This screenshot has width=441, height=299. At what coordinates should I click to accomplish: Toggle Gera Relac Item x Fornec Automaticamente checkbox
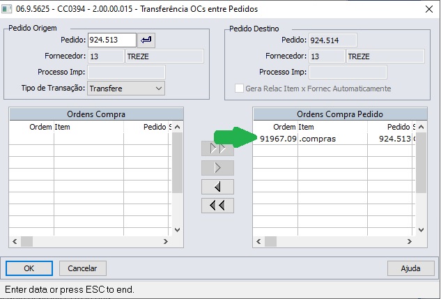click(239, 89)
